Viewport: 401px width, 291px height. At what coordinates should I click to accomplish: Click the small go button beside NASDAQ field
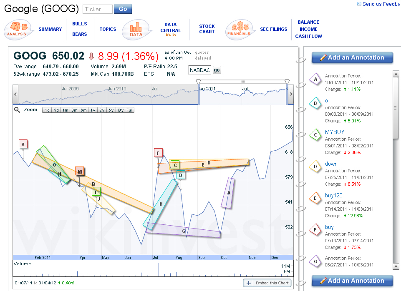pos(217,70)
